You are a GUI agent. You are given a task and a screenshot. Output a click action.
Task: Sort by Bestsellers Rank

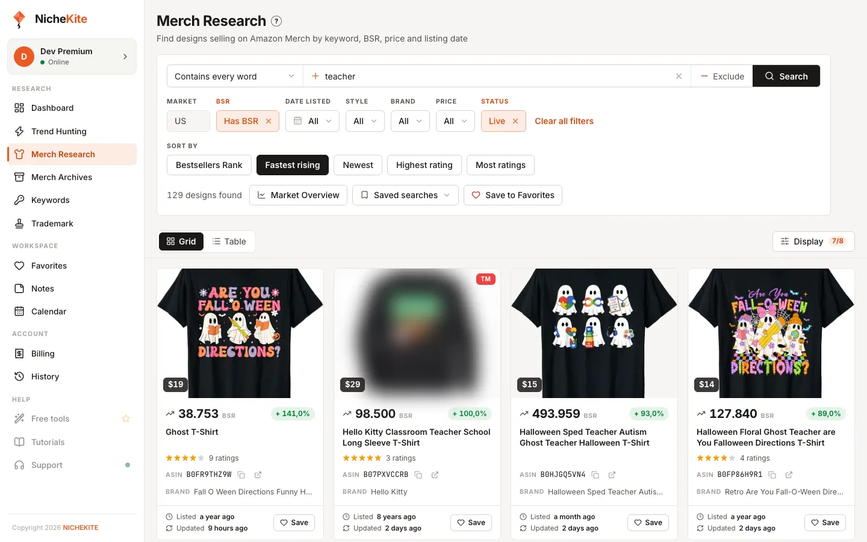tap(209, 165)
